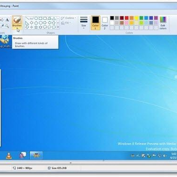This screenshot has height=177, width=177.
Task: Pick the dark gray palette swatch
Action: click(117, 18)
